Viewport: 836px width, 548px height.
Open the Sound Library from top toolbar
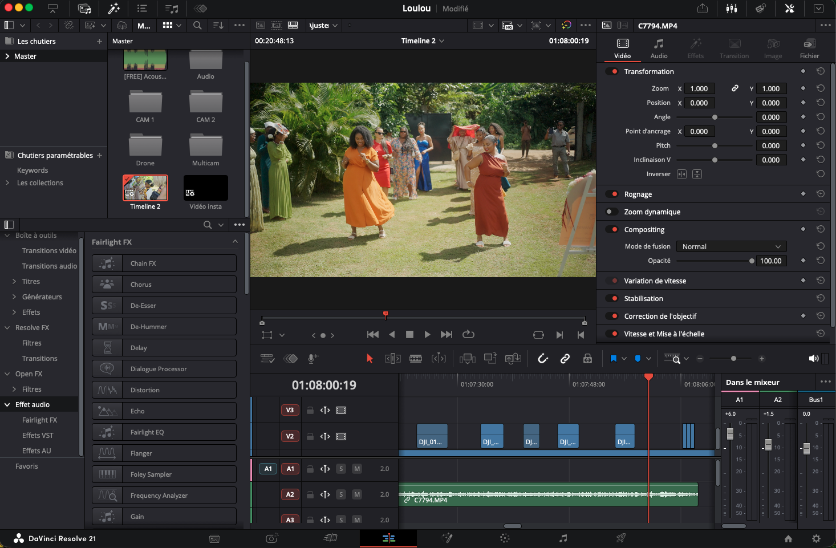pos(172,9)
